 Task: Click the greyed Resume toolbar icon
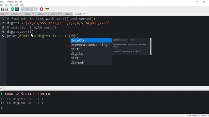(x=36, y=9)
